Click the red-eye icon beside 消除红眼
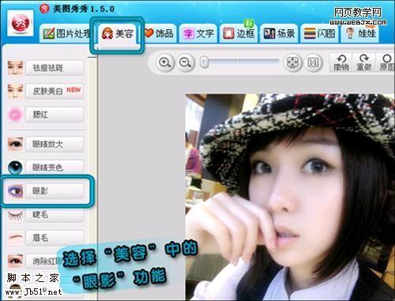 click(15, 261)
